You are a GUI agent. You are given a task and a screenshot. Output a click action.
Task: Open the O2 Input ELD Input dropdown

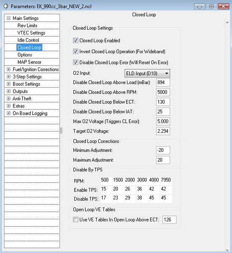[147, 73]
